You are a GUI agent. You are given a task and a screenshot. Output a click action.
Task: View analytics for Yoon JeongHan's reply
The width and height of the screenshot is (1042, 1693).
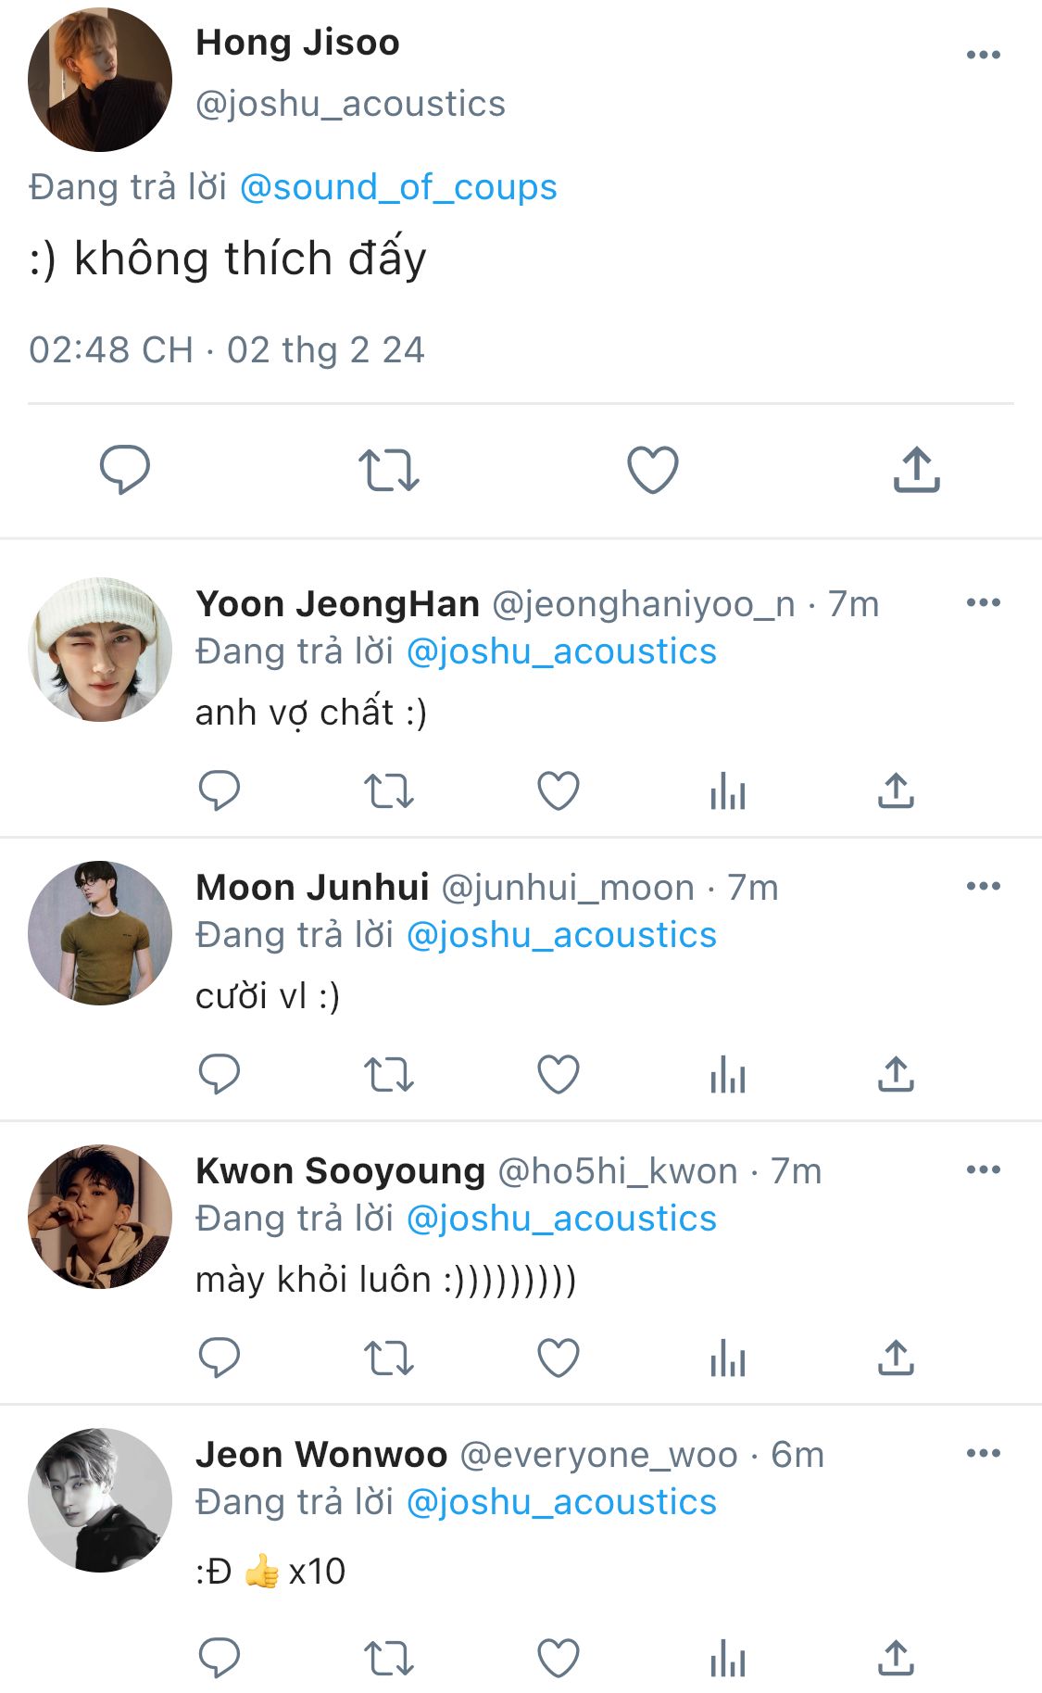tap(728, 791)
